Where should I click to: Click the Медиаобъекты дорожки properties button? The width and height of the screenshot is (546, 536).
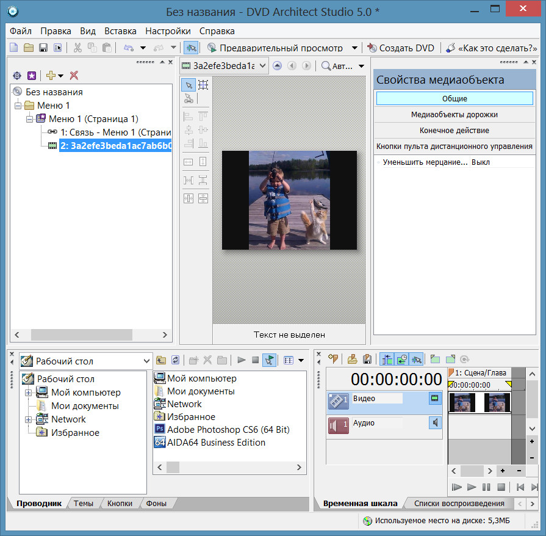coord(454,114)
